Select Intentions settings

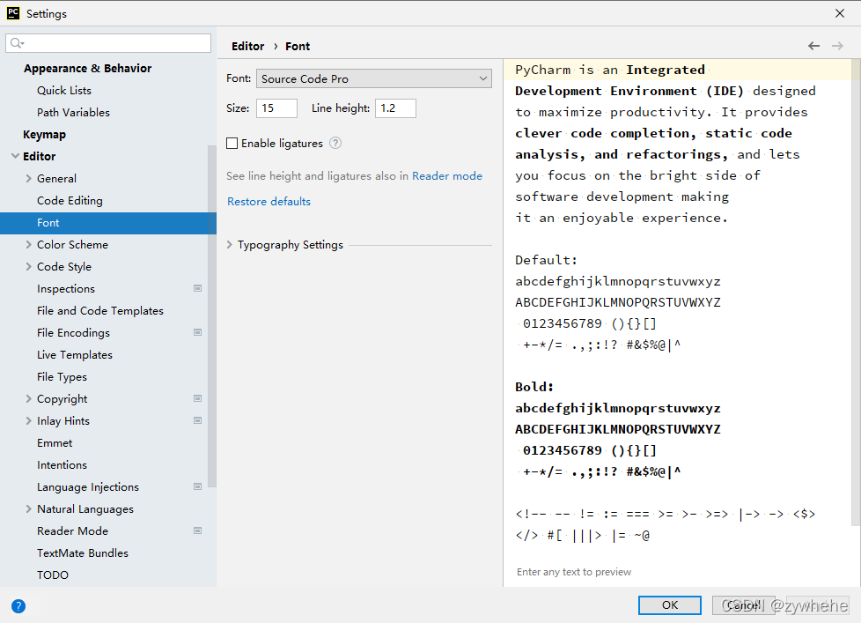tap(62, 464)
